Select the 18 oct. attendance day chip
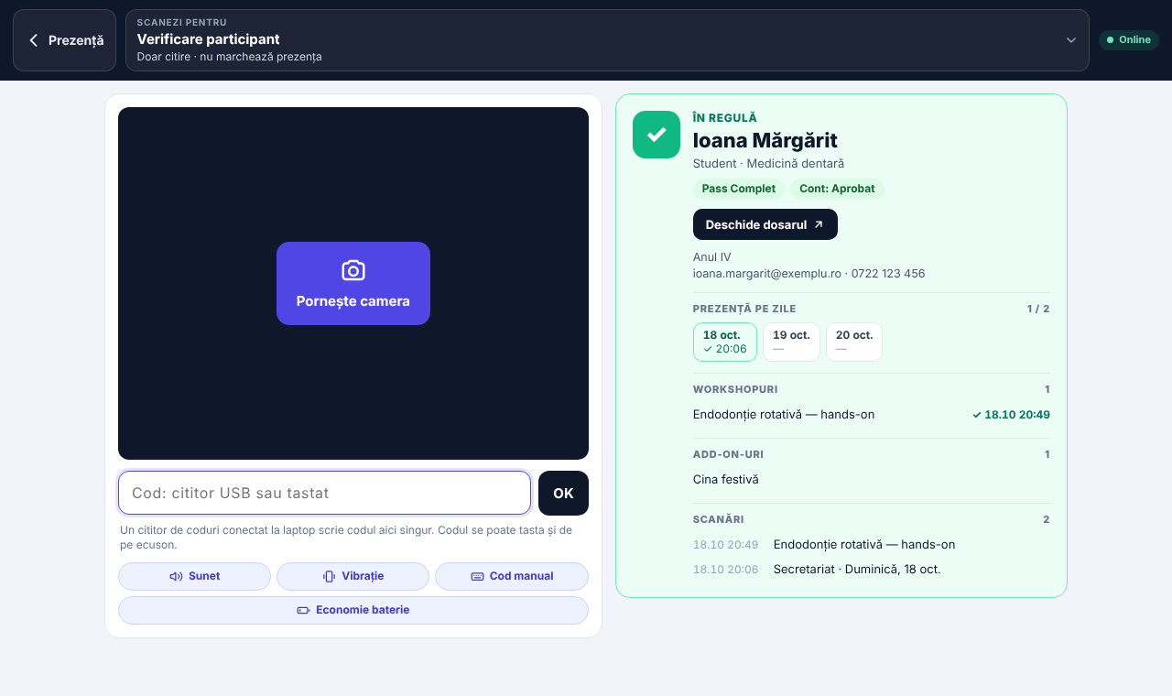The image size is (1172, 696). coord(725,342)
